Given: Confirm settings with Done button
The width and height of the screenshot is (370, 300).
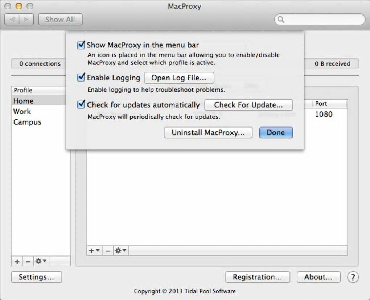Looking at the screenshot, I should tap(276, 133).
